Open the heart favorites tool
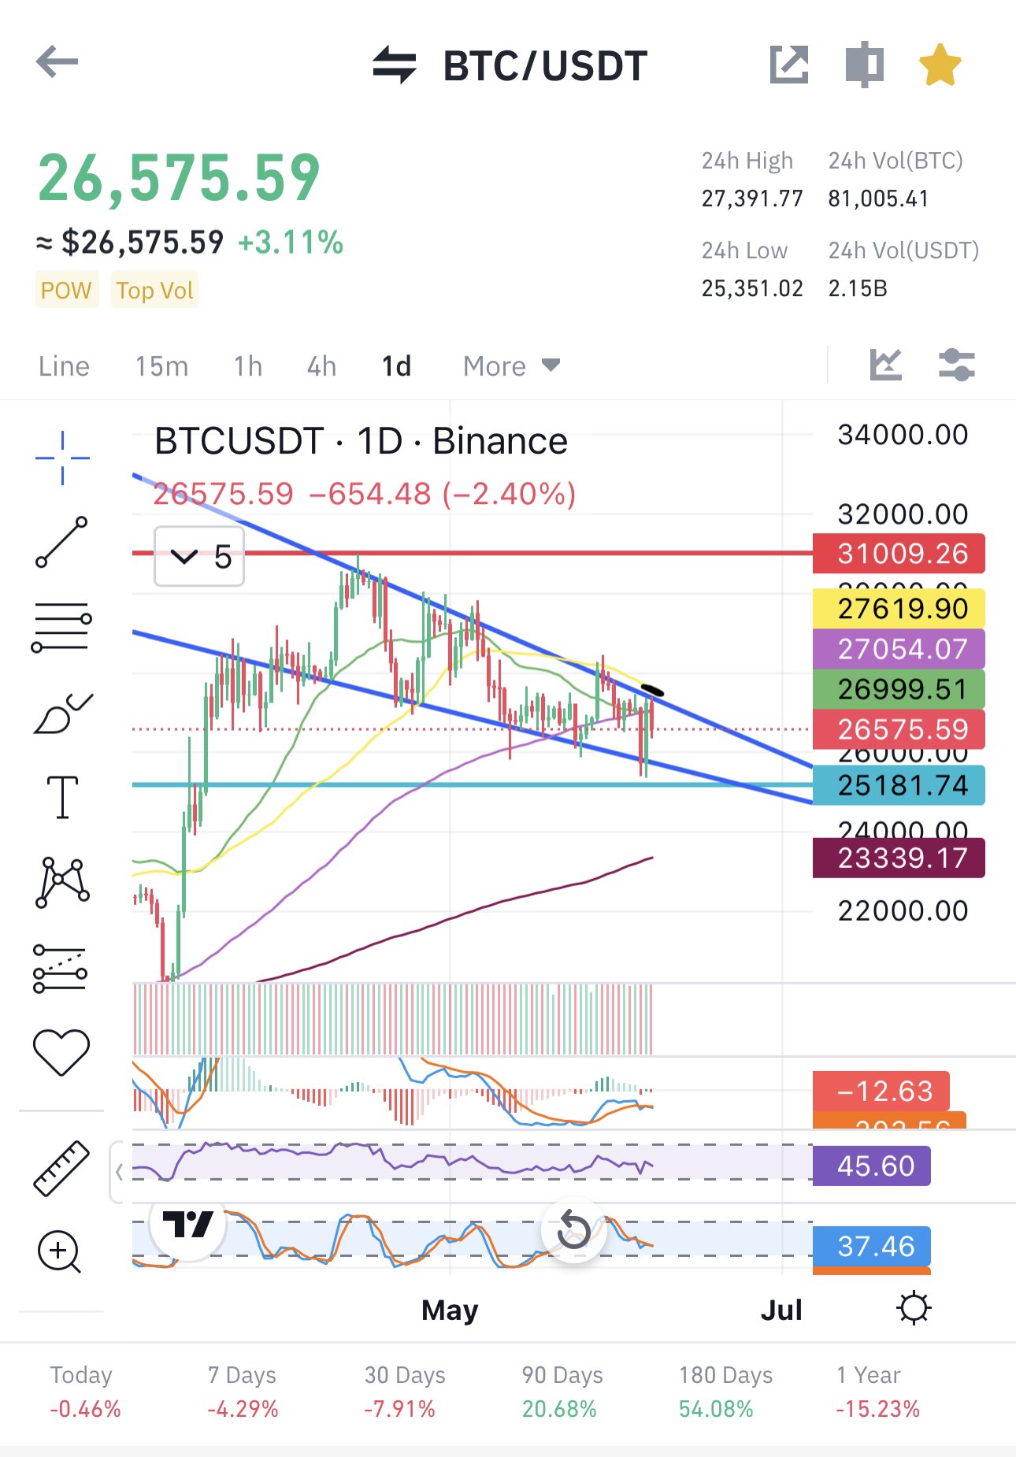1016x1457 pixels. [61, 1052]
